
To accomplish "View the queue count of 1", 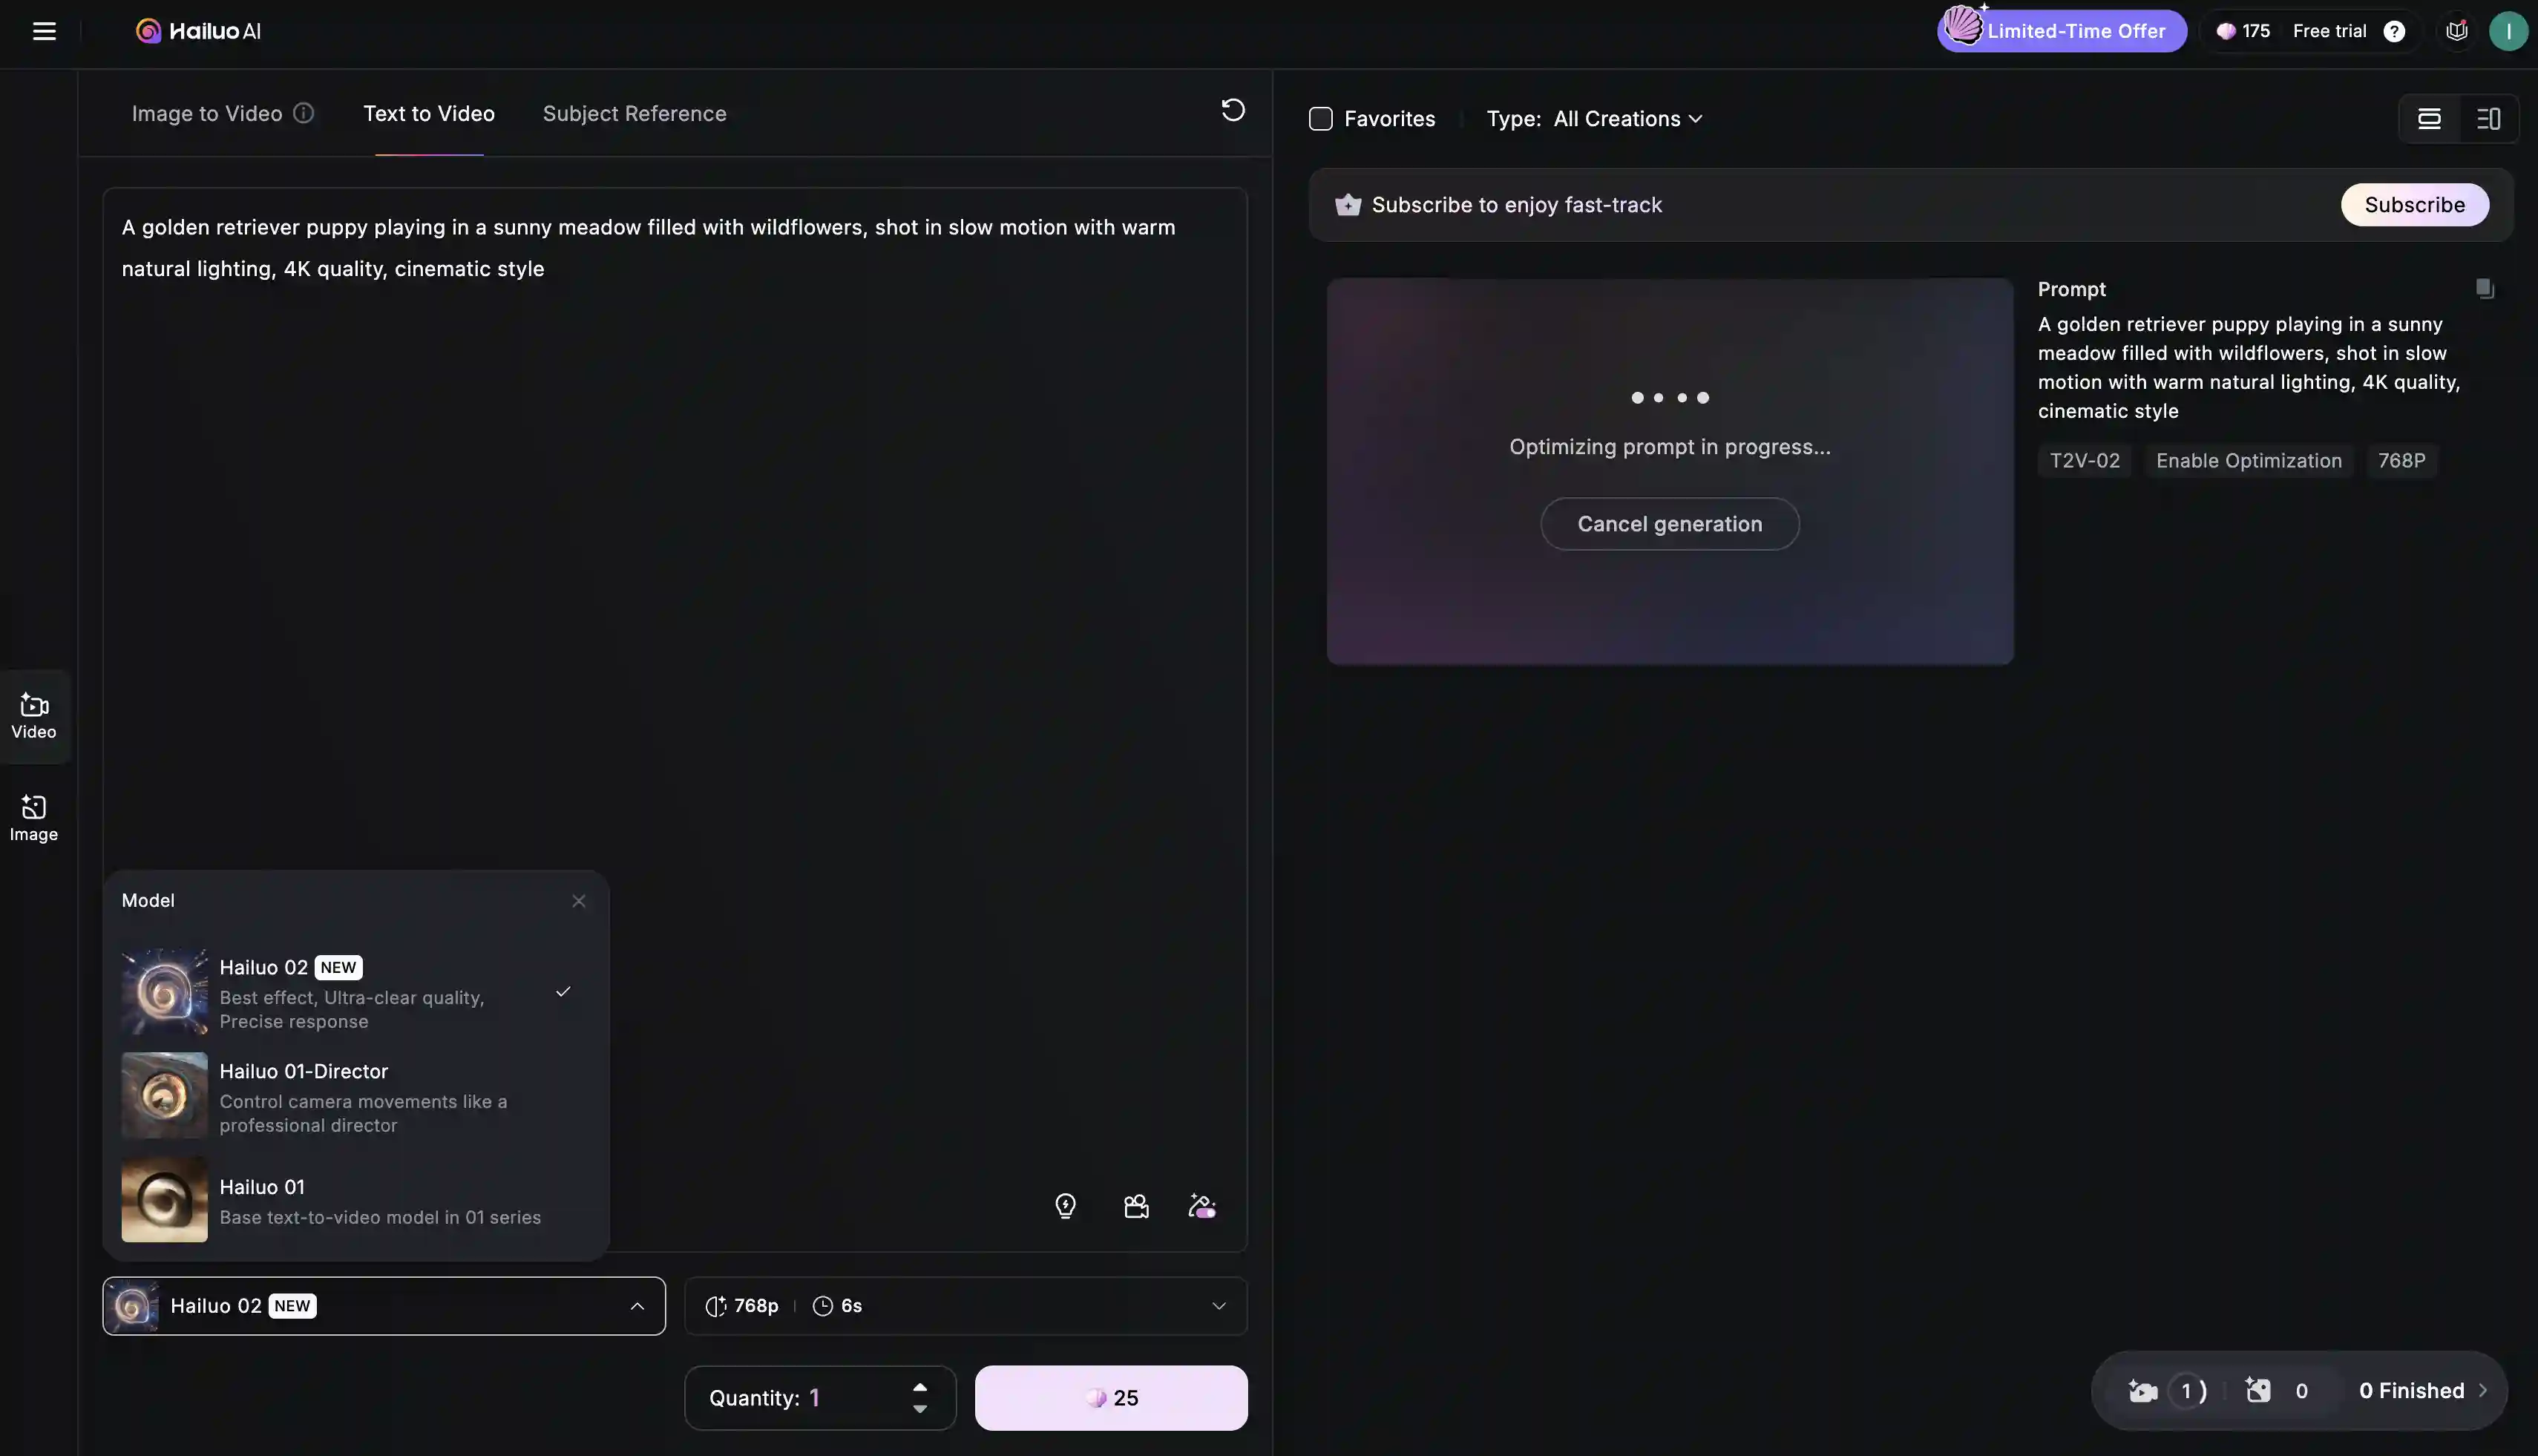I will point(2187,1391).
